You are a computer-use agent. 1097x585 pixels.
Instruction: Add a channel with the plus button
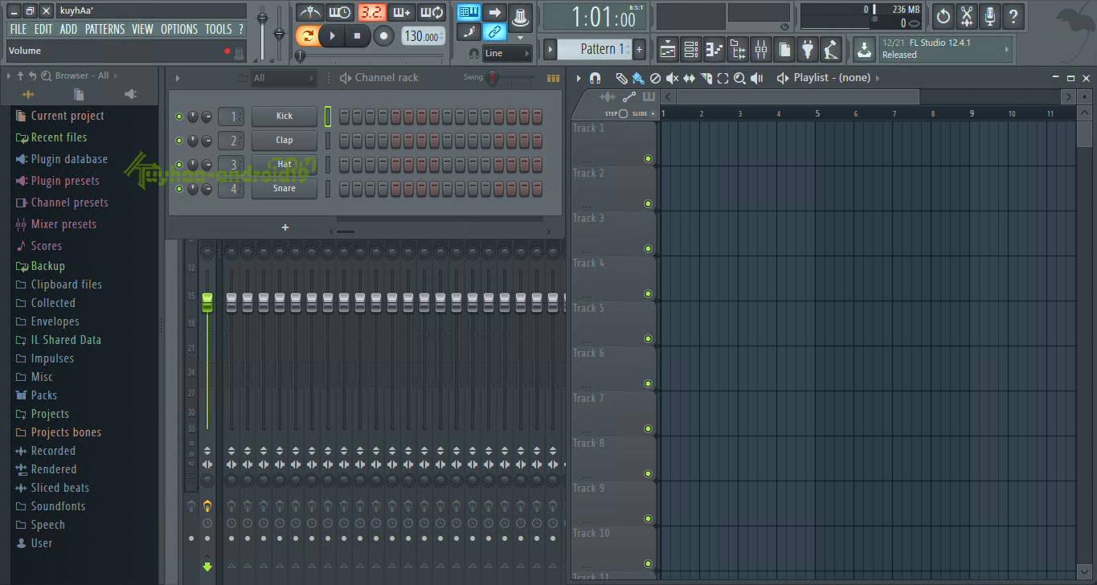coord(284,227)
